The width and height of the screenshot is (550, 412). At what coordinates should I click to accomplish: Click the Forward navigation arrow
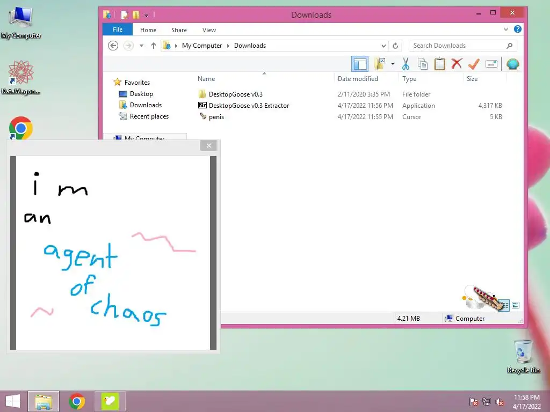pos(128,46)
